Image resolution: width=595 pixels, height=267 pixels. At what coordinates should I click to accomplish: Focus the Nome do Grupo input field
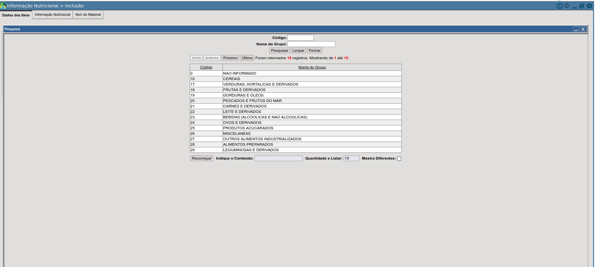tap(311, 44)
